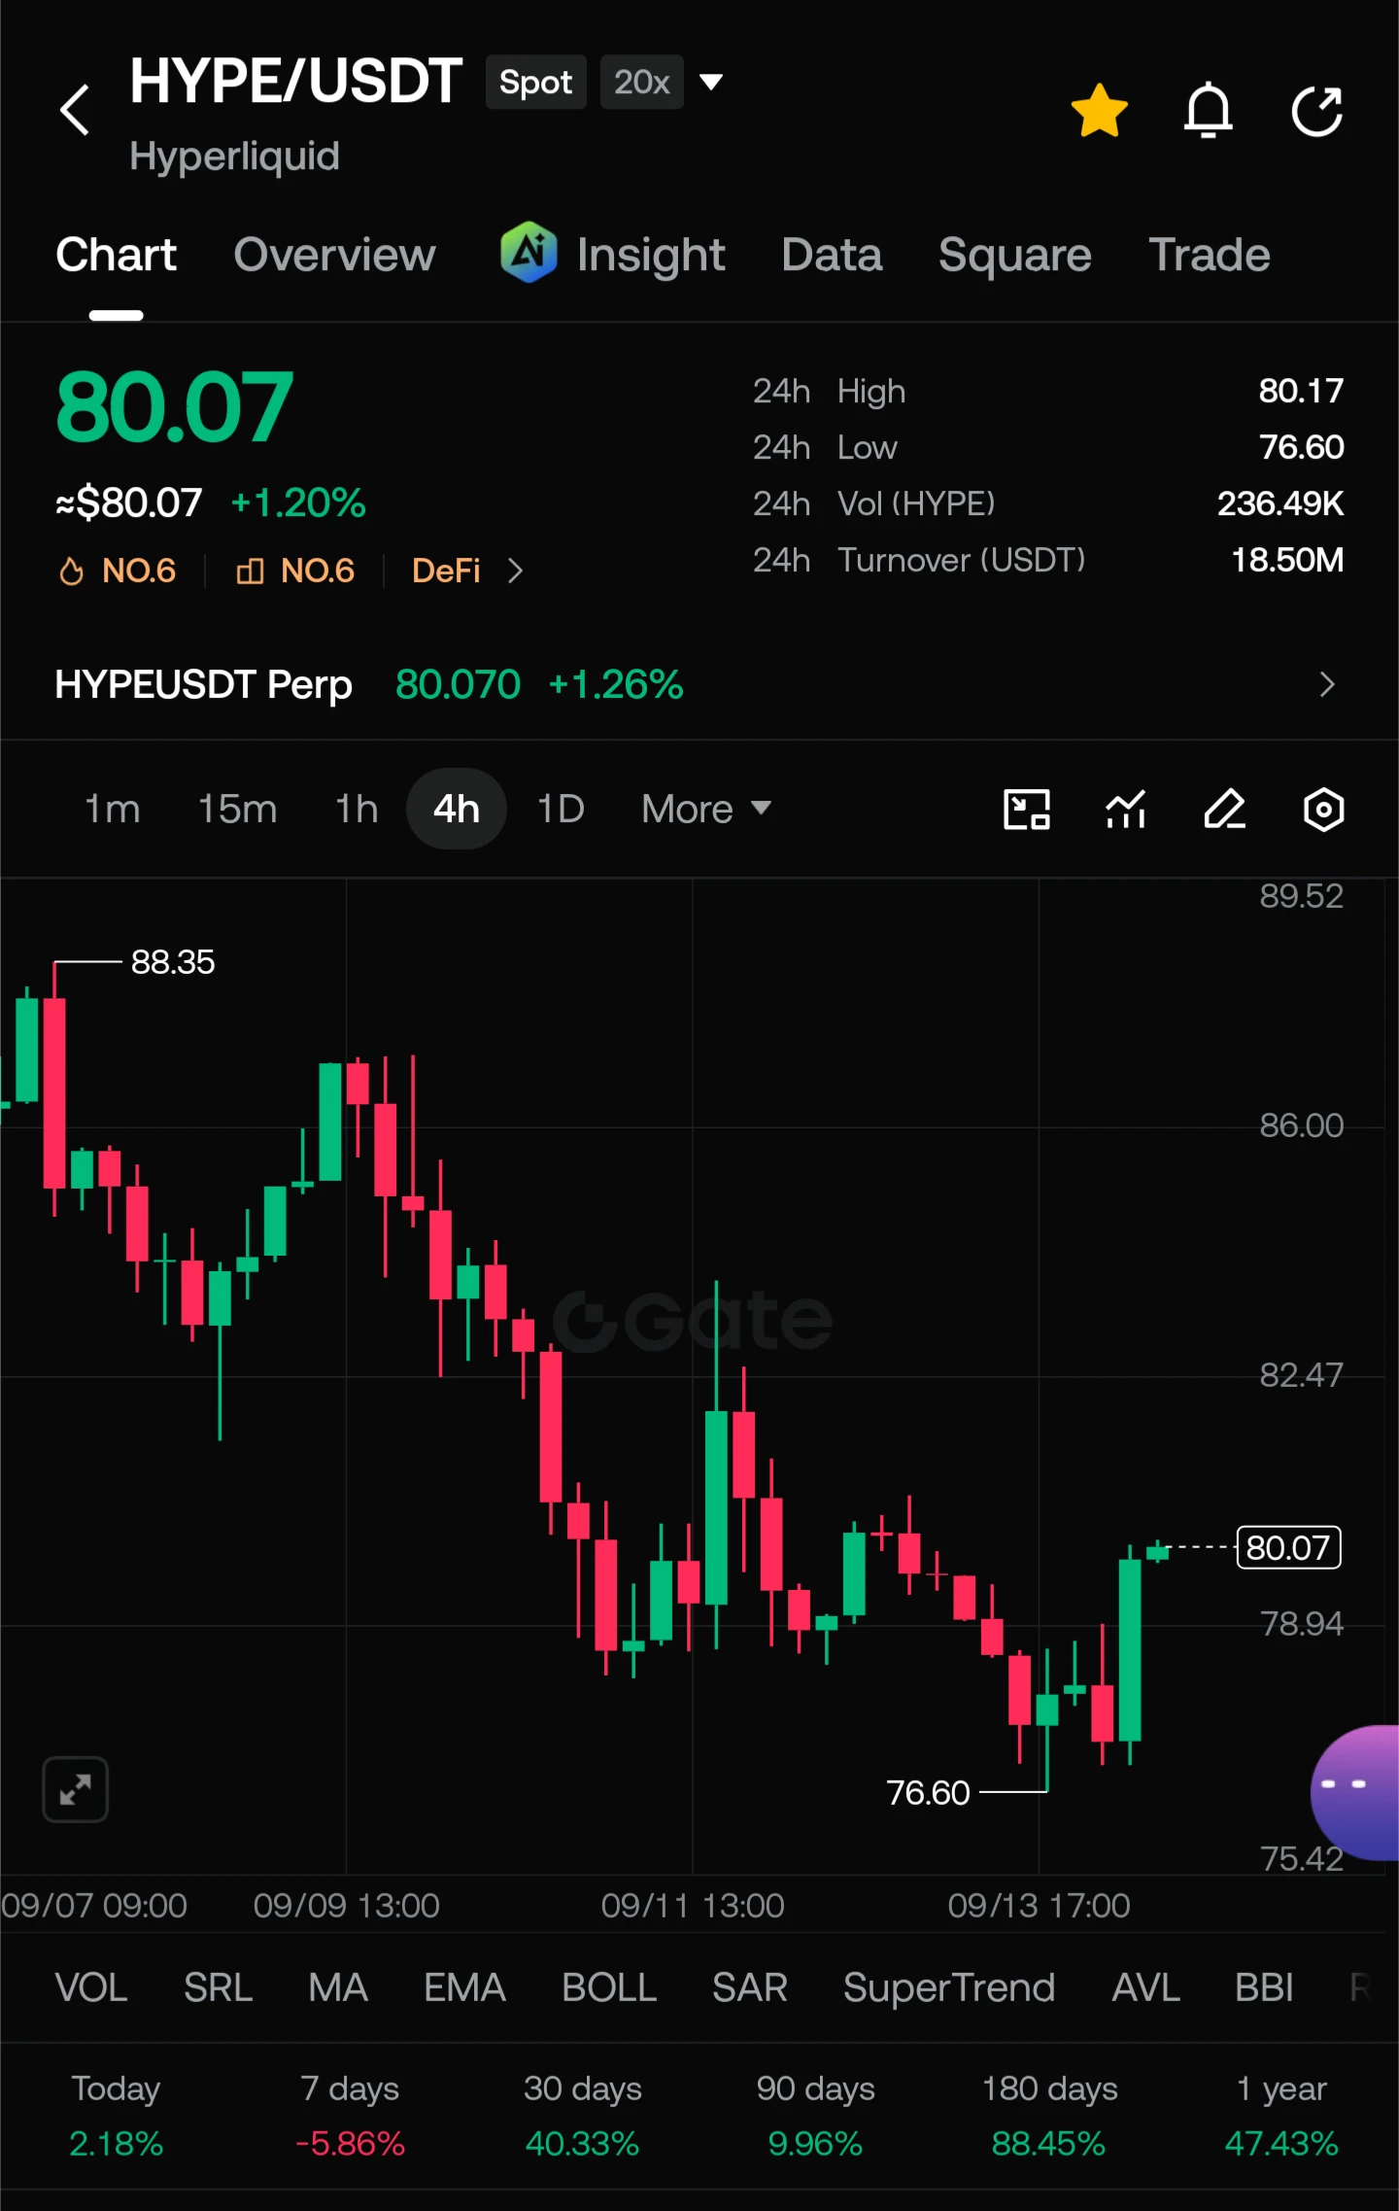
Task: Switch to the Overview tab
Action: (335, 255)
